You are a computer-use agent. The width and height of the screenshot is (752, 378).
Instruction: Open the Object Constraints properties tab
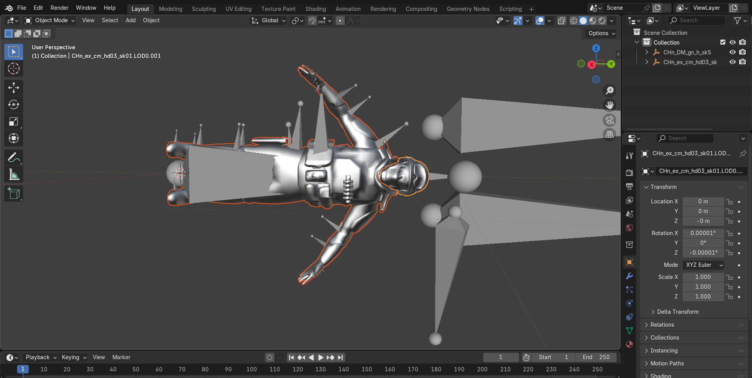tap(629, 317)
